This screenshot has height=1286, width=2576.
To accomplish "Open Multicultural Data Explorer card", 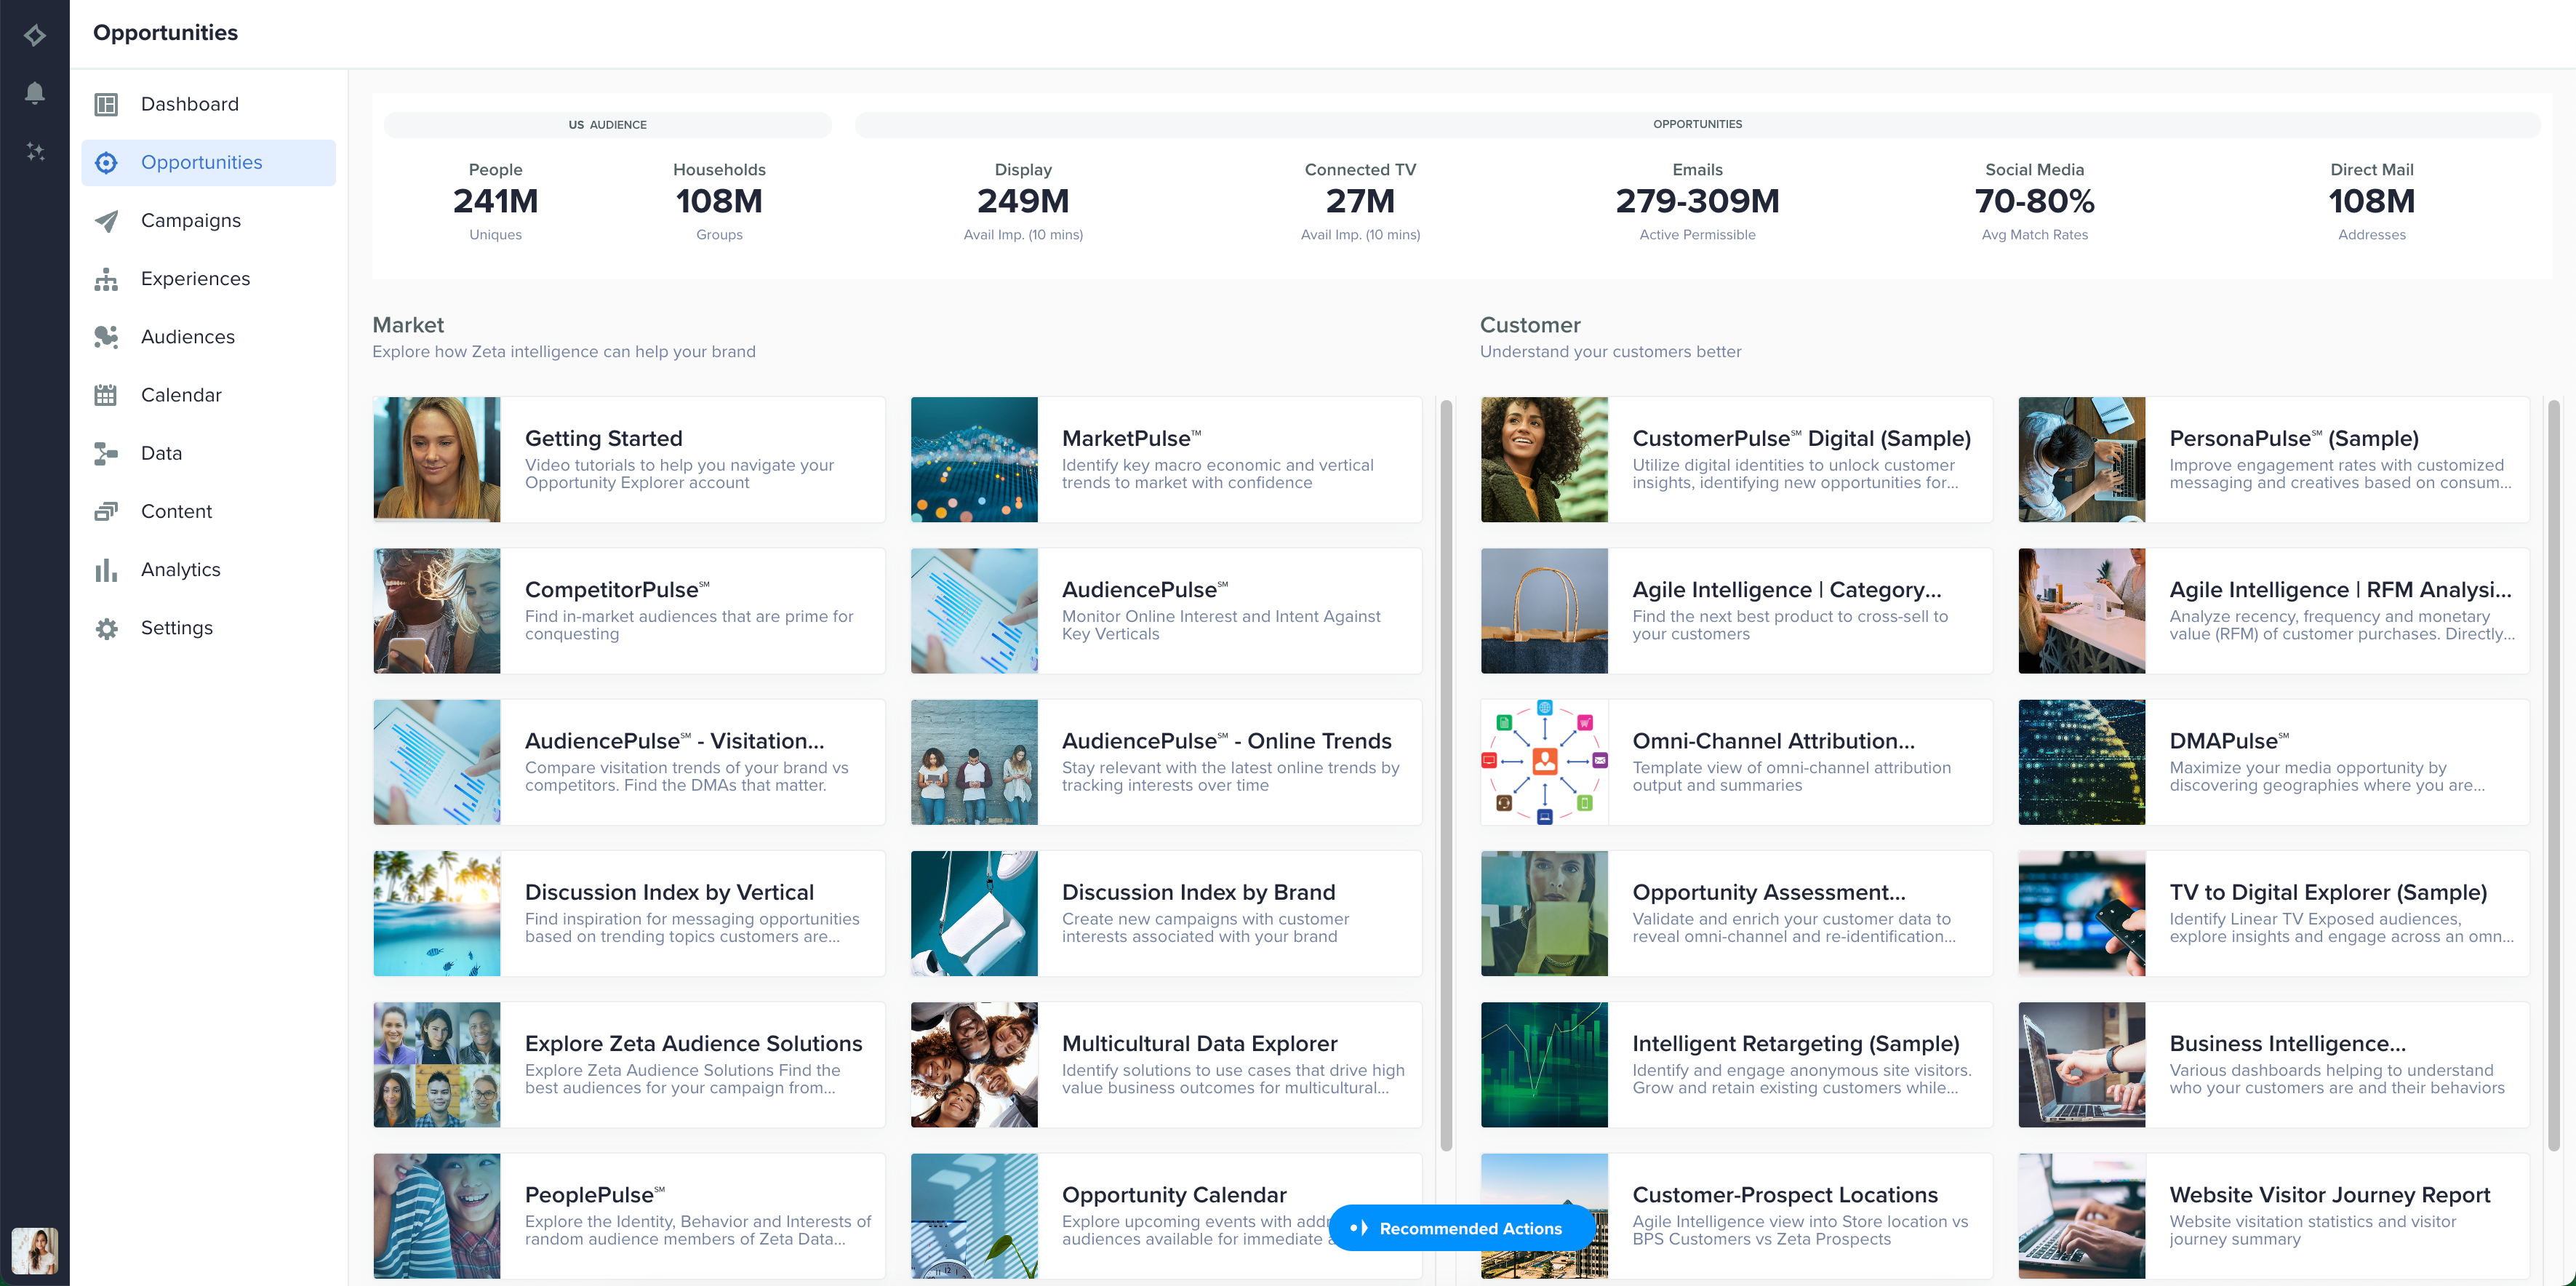I will 1166,1064.
